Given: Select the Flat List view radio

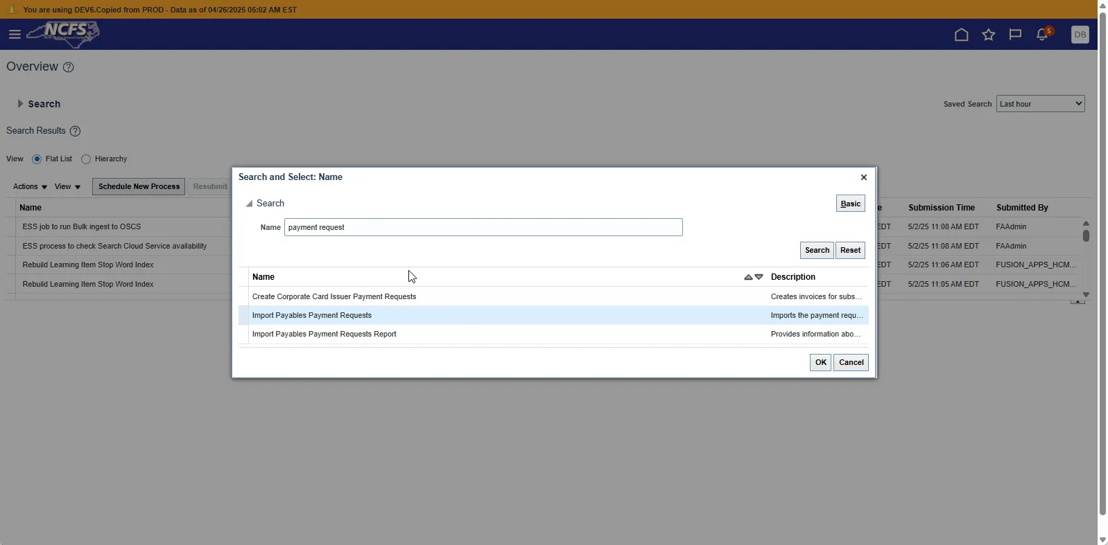Looking at the screenshot, I should pos(37,159).
